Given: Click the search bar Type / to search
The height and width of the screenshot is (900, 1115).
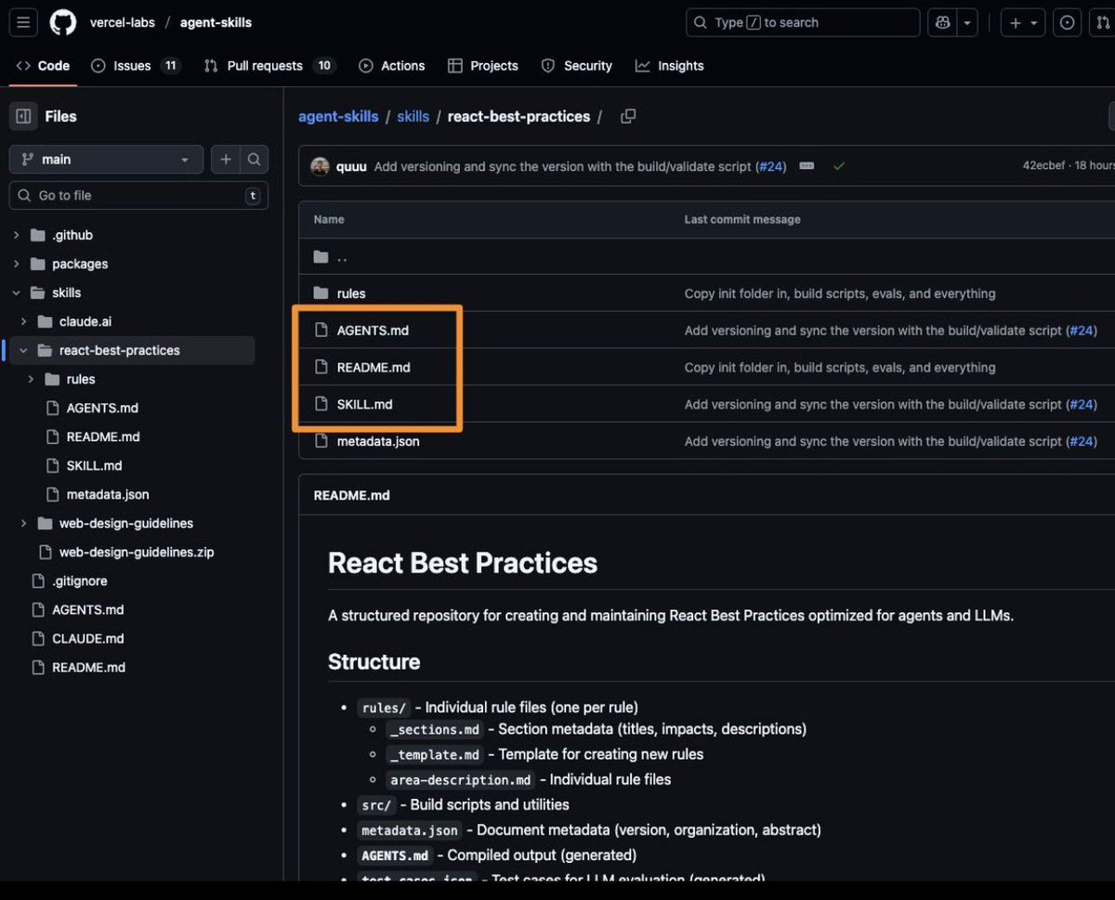Looking at the screenshot, I should [803, 22].
